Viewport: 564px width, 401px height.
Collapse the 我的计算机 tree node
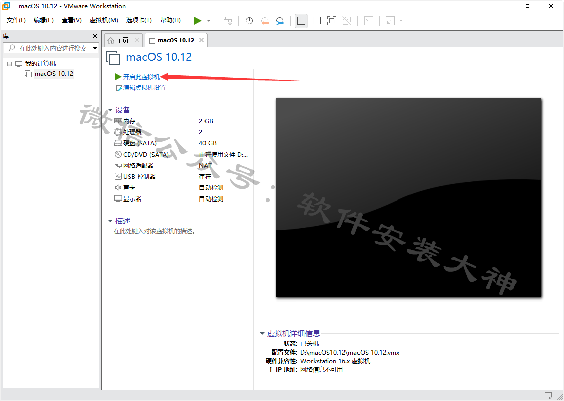click(x=10, y=64)
